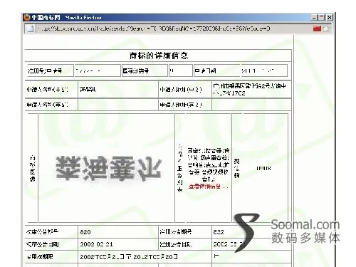This screenshot has width=356, height=267.
Task: Select the registration number value cell
Action: 98,70
